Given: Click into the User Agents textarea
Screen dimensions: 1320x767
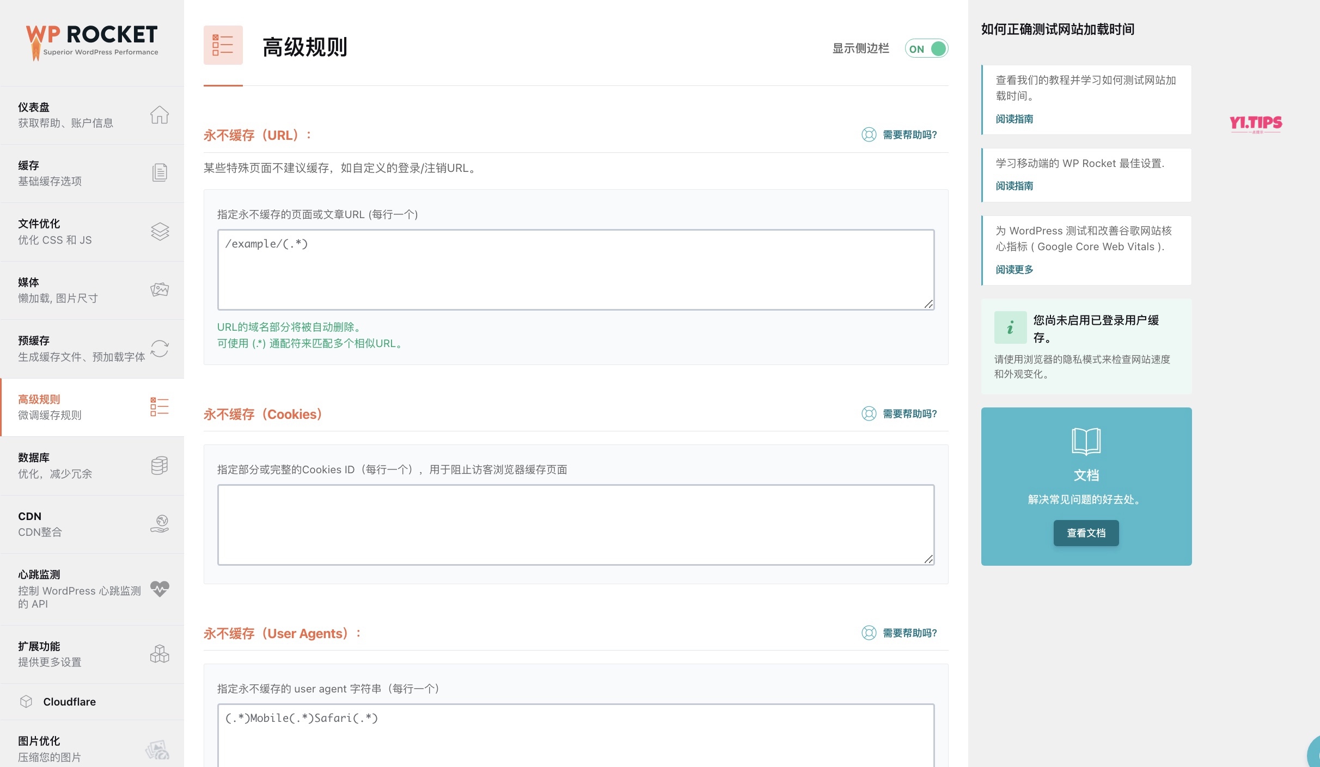Looking at the screenshot, I should pyautogui.click(x=576, y=735).
